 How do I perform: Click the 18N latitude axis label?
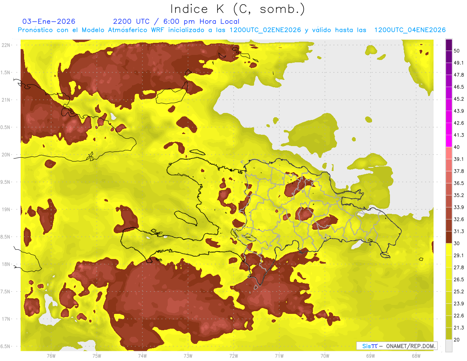click(x=6, y=264)
